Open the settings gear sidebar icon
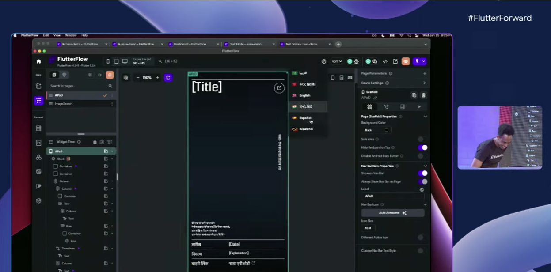 [x=38, y=200]
